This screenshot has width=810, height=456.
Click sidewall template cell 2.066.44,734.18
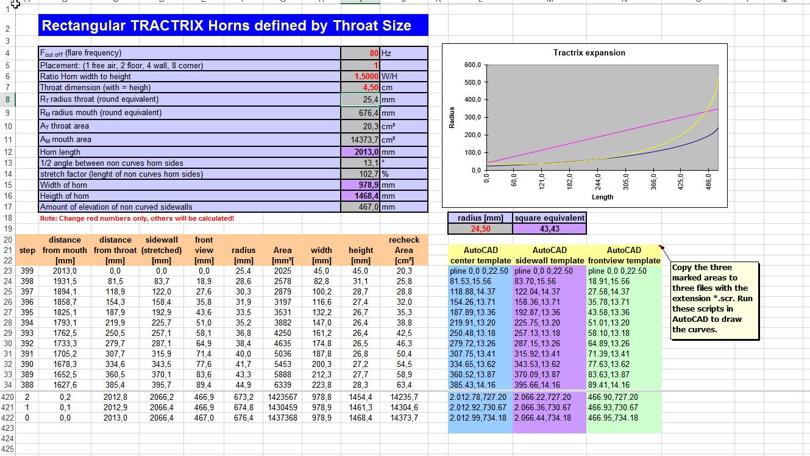click(x=550, y=418)
